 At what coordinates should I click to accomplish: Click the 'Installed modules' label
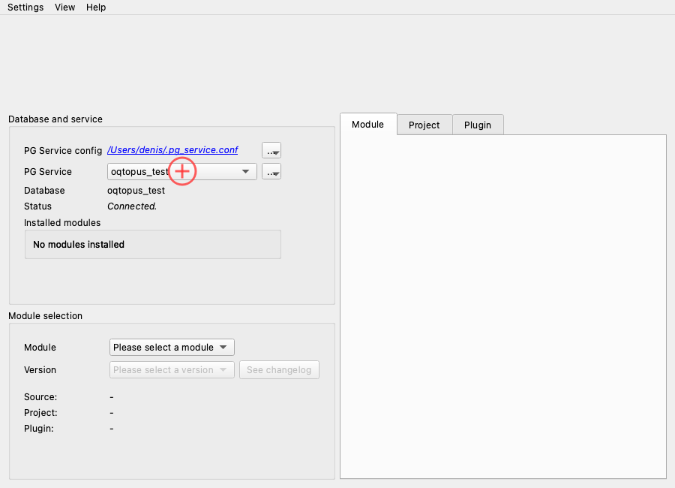[x=62, y=223]
